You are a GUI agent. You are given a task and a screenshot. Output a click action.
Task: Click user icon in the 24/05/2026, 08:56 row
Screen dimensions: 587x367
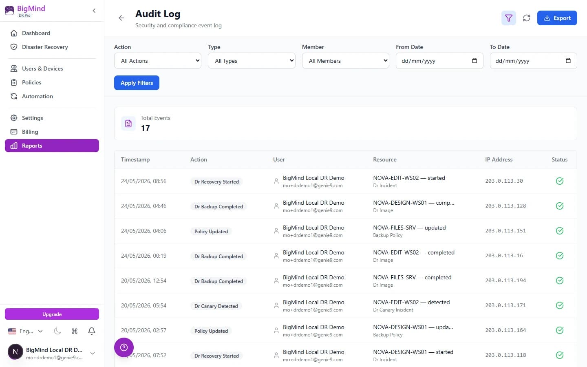(276, 181)
